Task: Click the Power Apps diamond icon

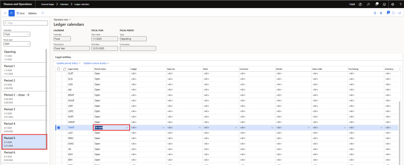Action: coord(375,13)
